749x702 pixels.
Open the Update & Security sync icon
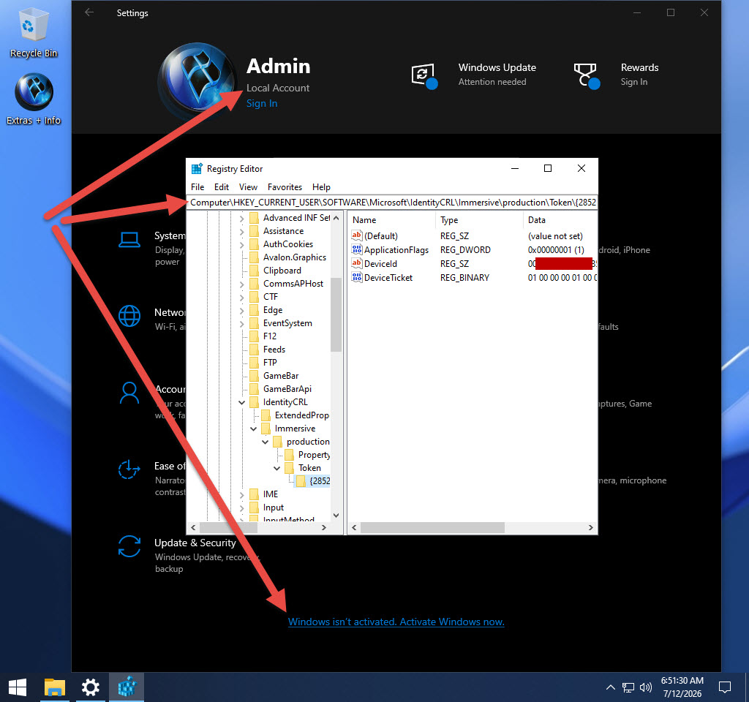pos(129,546)
